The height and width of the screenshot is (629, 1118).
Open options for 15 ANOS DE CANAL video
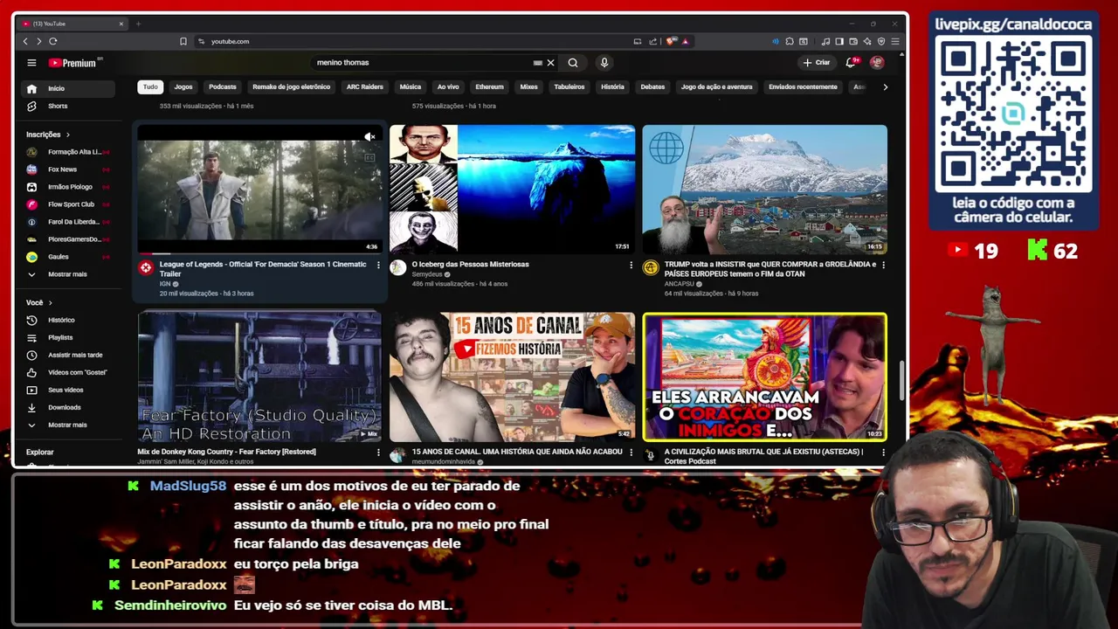631,453
